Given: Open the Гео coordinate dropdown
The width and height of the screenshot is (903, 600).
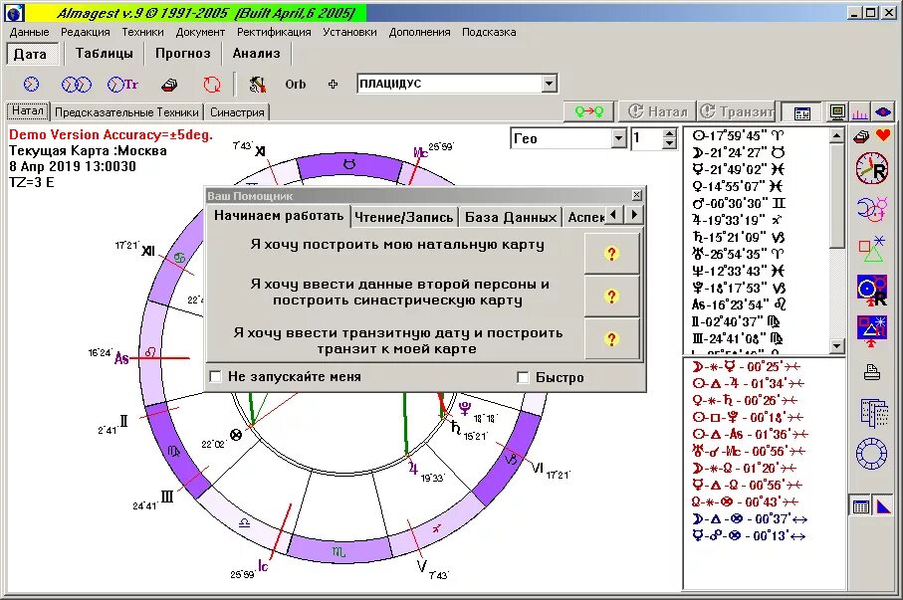Looking at the screenshot, I should click(x=619, y=138).
